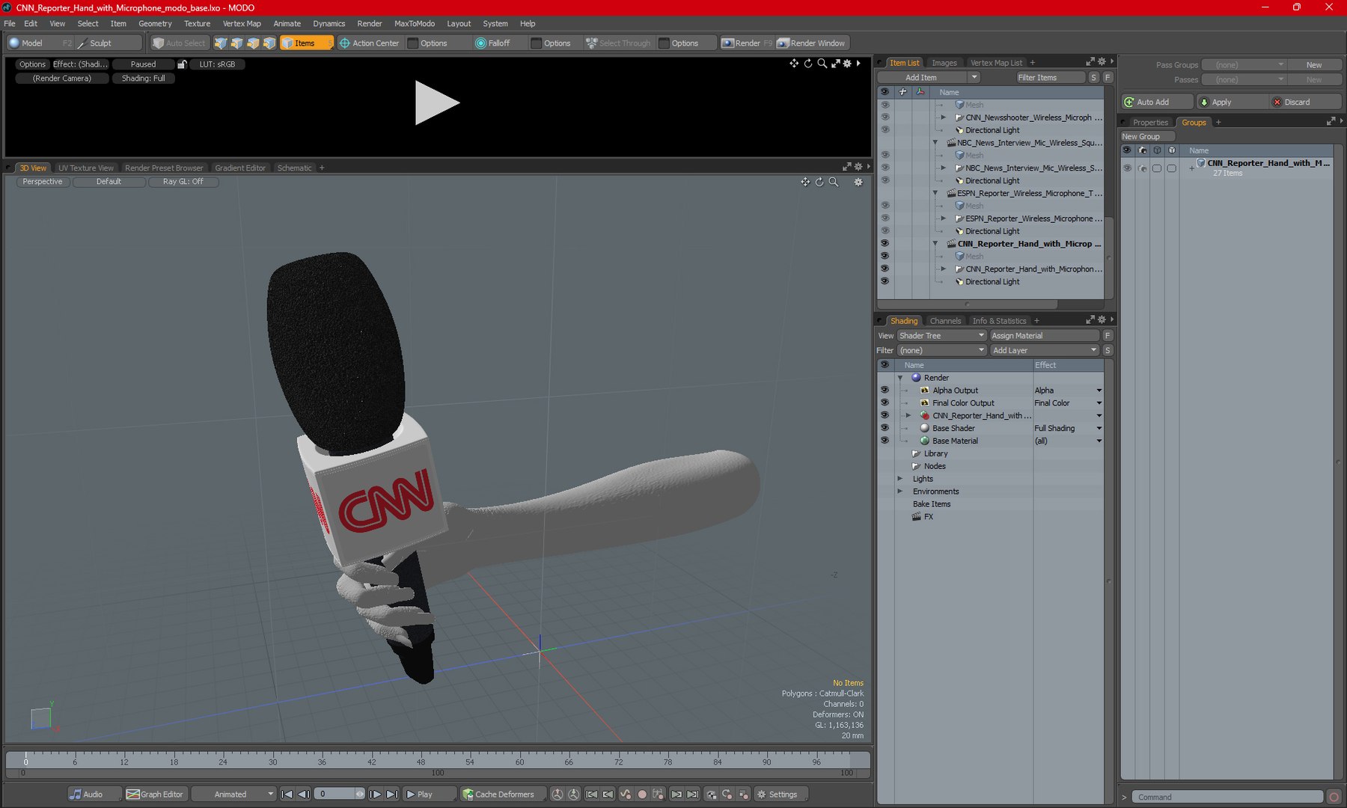This screenshot has width=1347, height=808.
Task: Switch to UV Texture View tab
Action: [86, 168]
